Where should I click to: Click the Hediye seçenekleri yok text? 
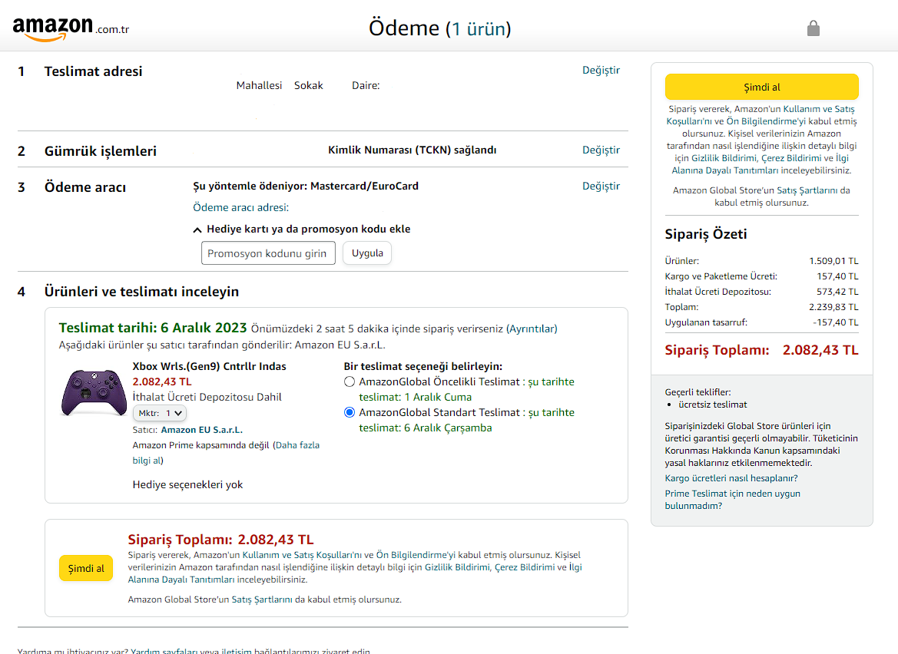188,484
